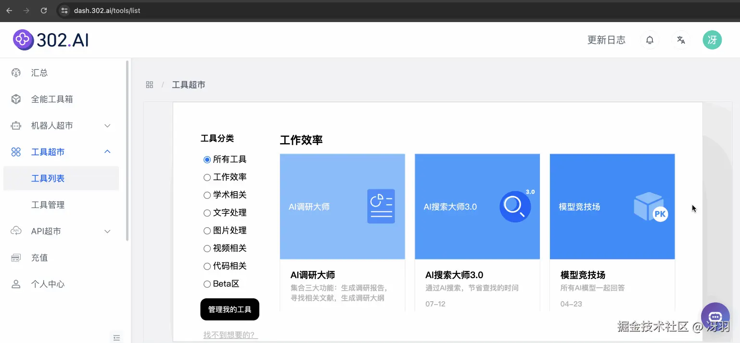Click the 找不到想要的? link
The height and width of the screenshot is (343, 740).
[x=230, y=335]
